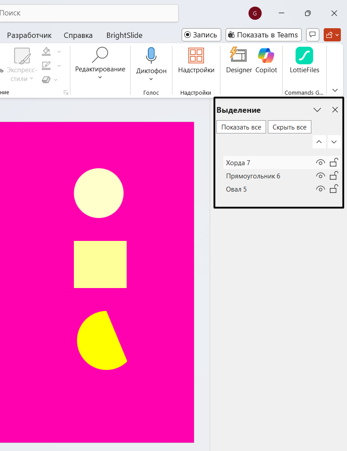The width and height of the screenshot is (347, 451).
Task: Launch Copilot from the ribbon
Action: pyautogui.click(x=266, y=60)
